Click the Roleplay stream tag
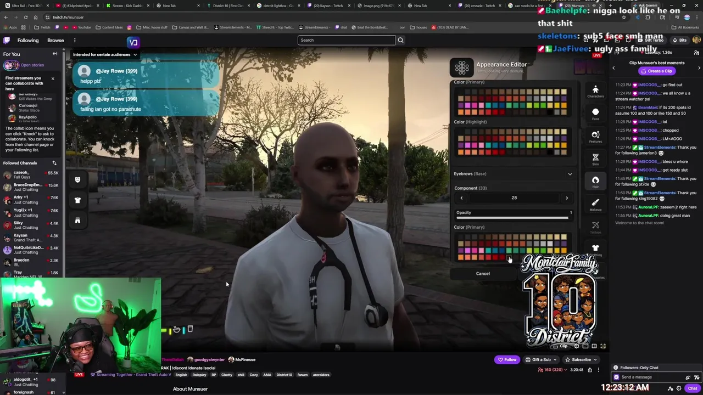This screenshot has width=703, height=395. click(x=199, y=375)
